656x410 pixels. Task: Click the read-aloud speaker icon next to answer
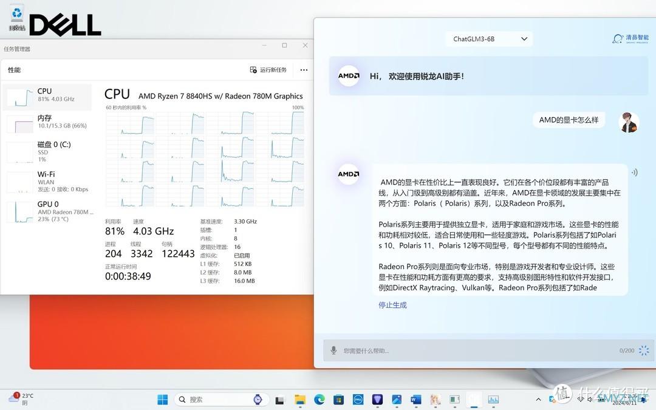click(x=635, y=173)
